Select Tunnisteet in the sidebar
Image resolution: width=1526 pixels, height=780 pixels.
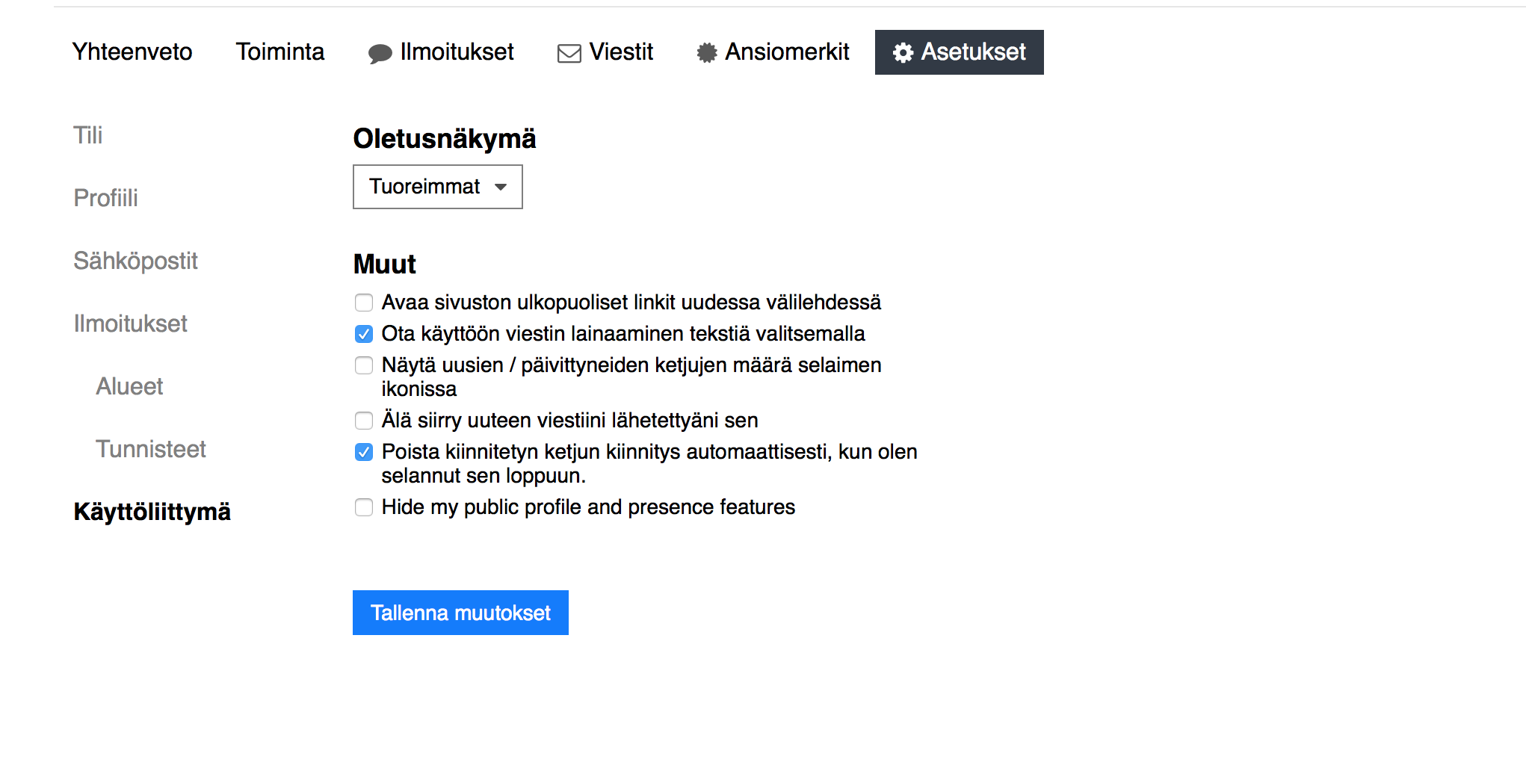[150, 449]
